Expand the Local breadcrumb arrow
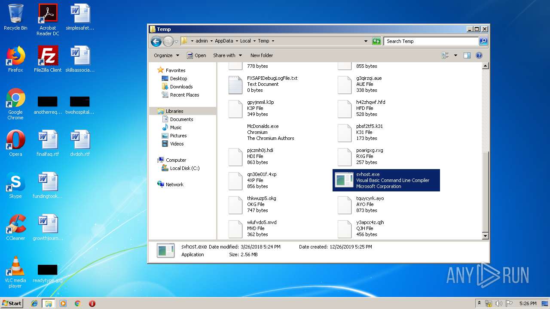Screen dimensions: 550x309 point(254,41)
